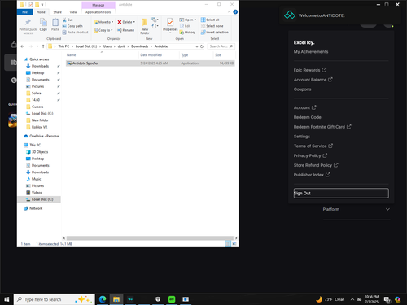Click the Properties checkmark icon
Image resolution: width=407 pixels, height=305 pixels.
point(170,22)
